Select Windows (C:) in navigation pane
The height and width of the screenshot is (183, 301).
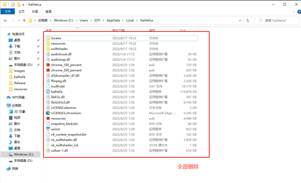click(x=20, y=154)
